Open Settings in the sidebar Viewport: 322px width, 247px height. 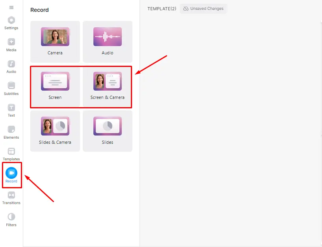click(11, 23)
